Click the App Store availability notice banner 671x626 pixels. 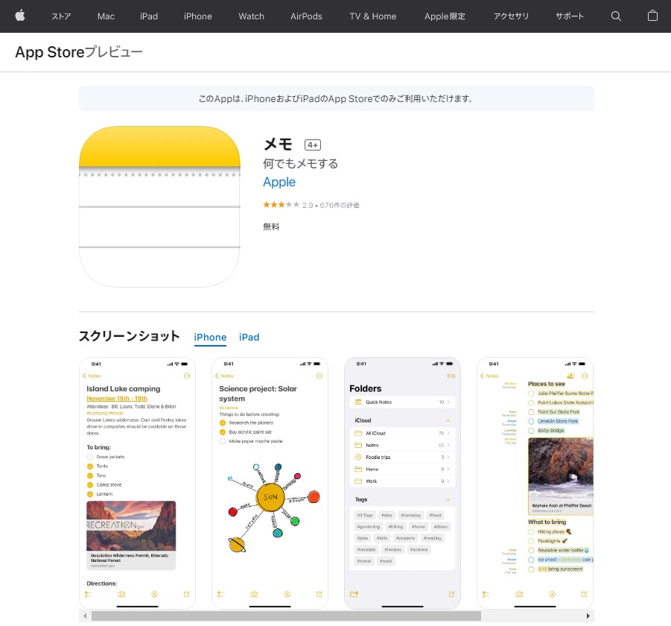point(337,98)
